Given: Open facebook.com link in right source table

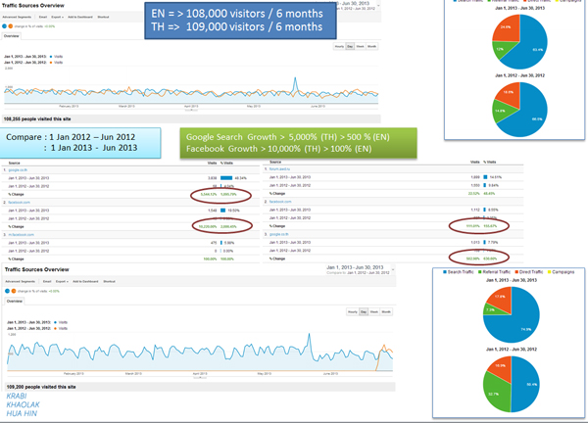Looking at the screenshot, I should [280, 202].
